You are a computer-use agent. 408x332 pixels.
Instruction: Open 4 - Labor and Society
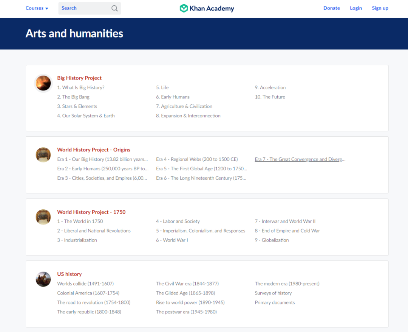[x=178, y=221]
